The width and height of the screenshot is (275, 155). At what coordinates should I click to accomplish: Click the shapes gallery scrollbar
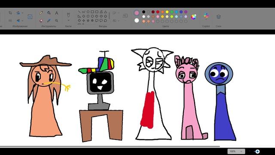click(x=109, y=15)
